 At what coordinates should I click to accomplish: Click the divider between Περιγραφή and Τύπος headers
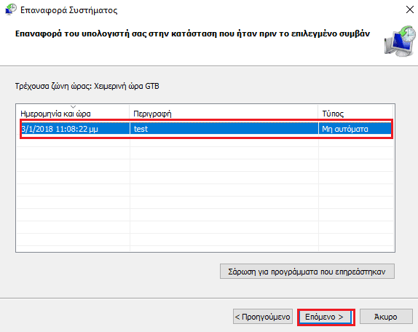[x=318, y=114]
